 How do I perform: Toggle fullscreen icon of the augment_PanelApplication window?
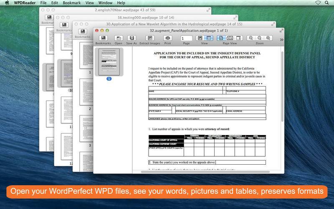[x=281, y=31]
